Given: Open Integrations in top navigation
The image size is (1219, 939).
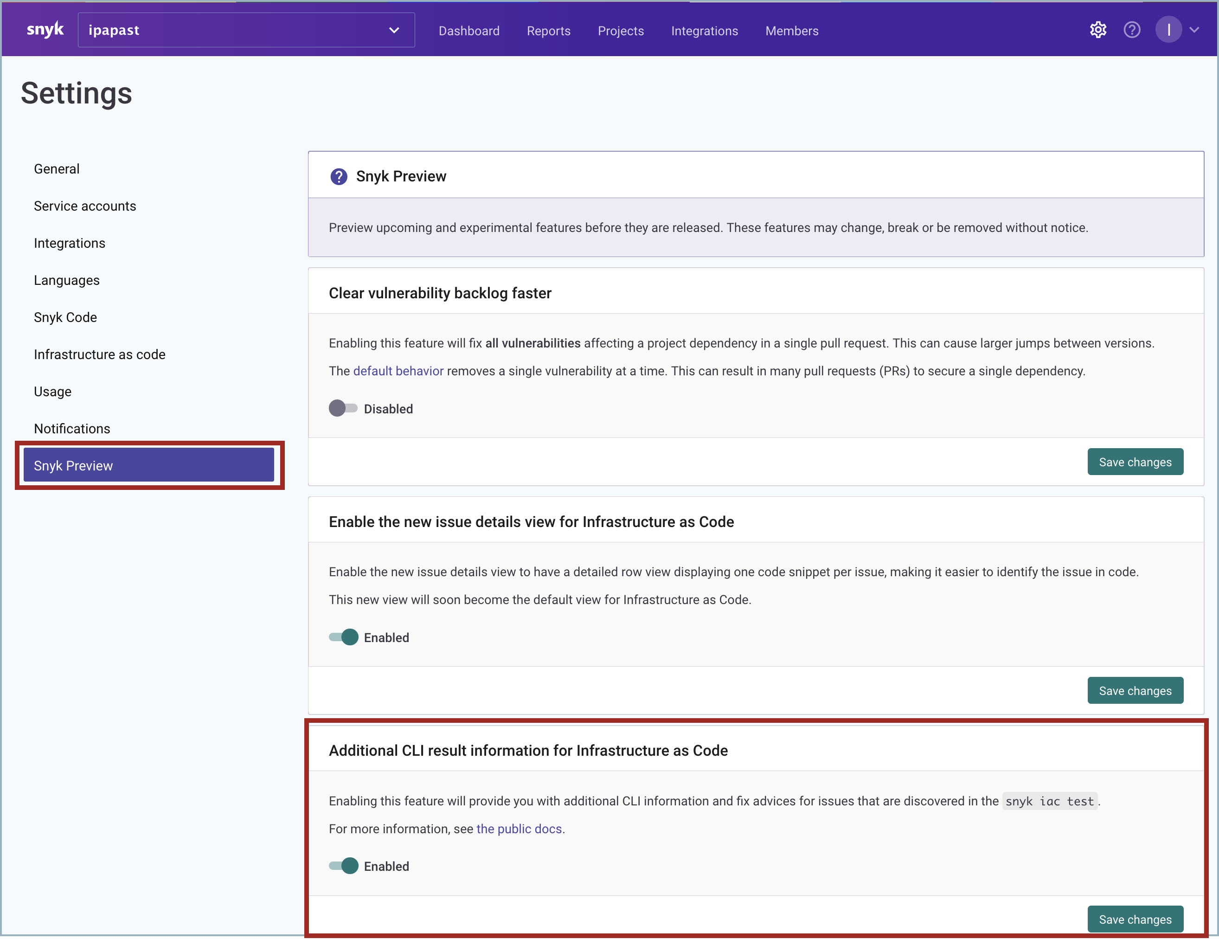Looking at the screenshot, I should [x=705, y=31].
